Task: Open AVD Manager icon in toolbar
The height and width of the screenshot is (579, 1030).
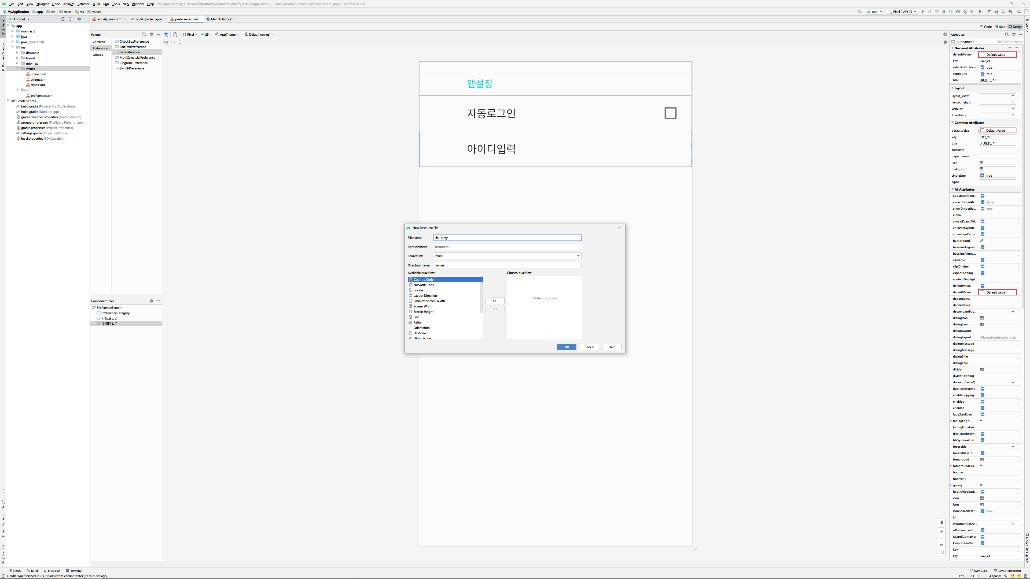Action: tap(1003, 12)
